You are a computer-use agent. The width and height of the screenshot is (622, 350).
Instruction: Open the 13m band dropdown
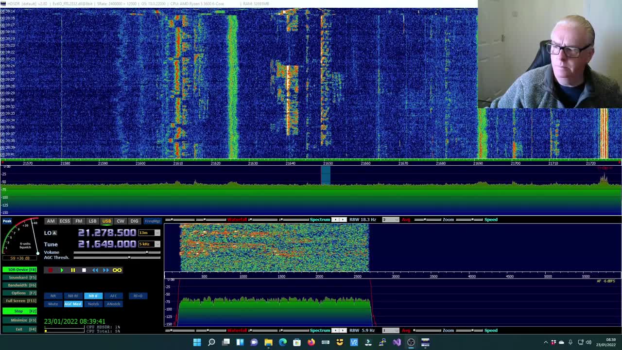[149, 233]
